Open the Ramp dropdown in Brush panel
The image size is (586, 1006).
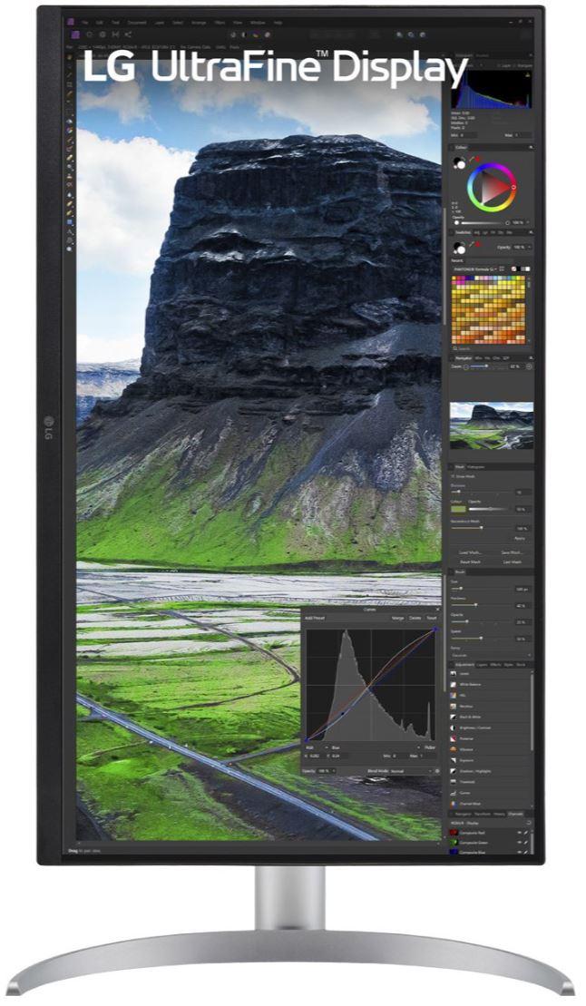(491, 655)
